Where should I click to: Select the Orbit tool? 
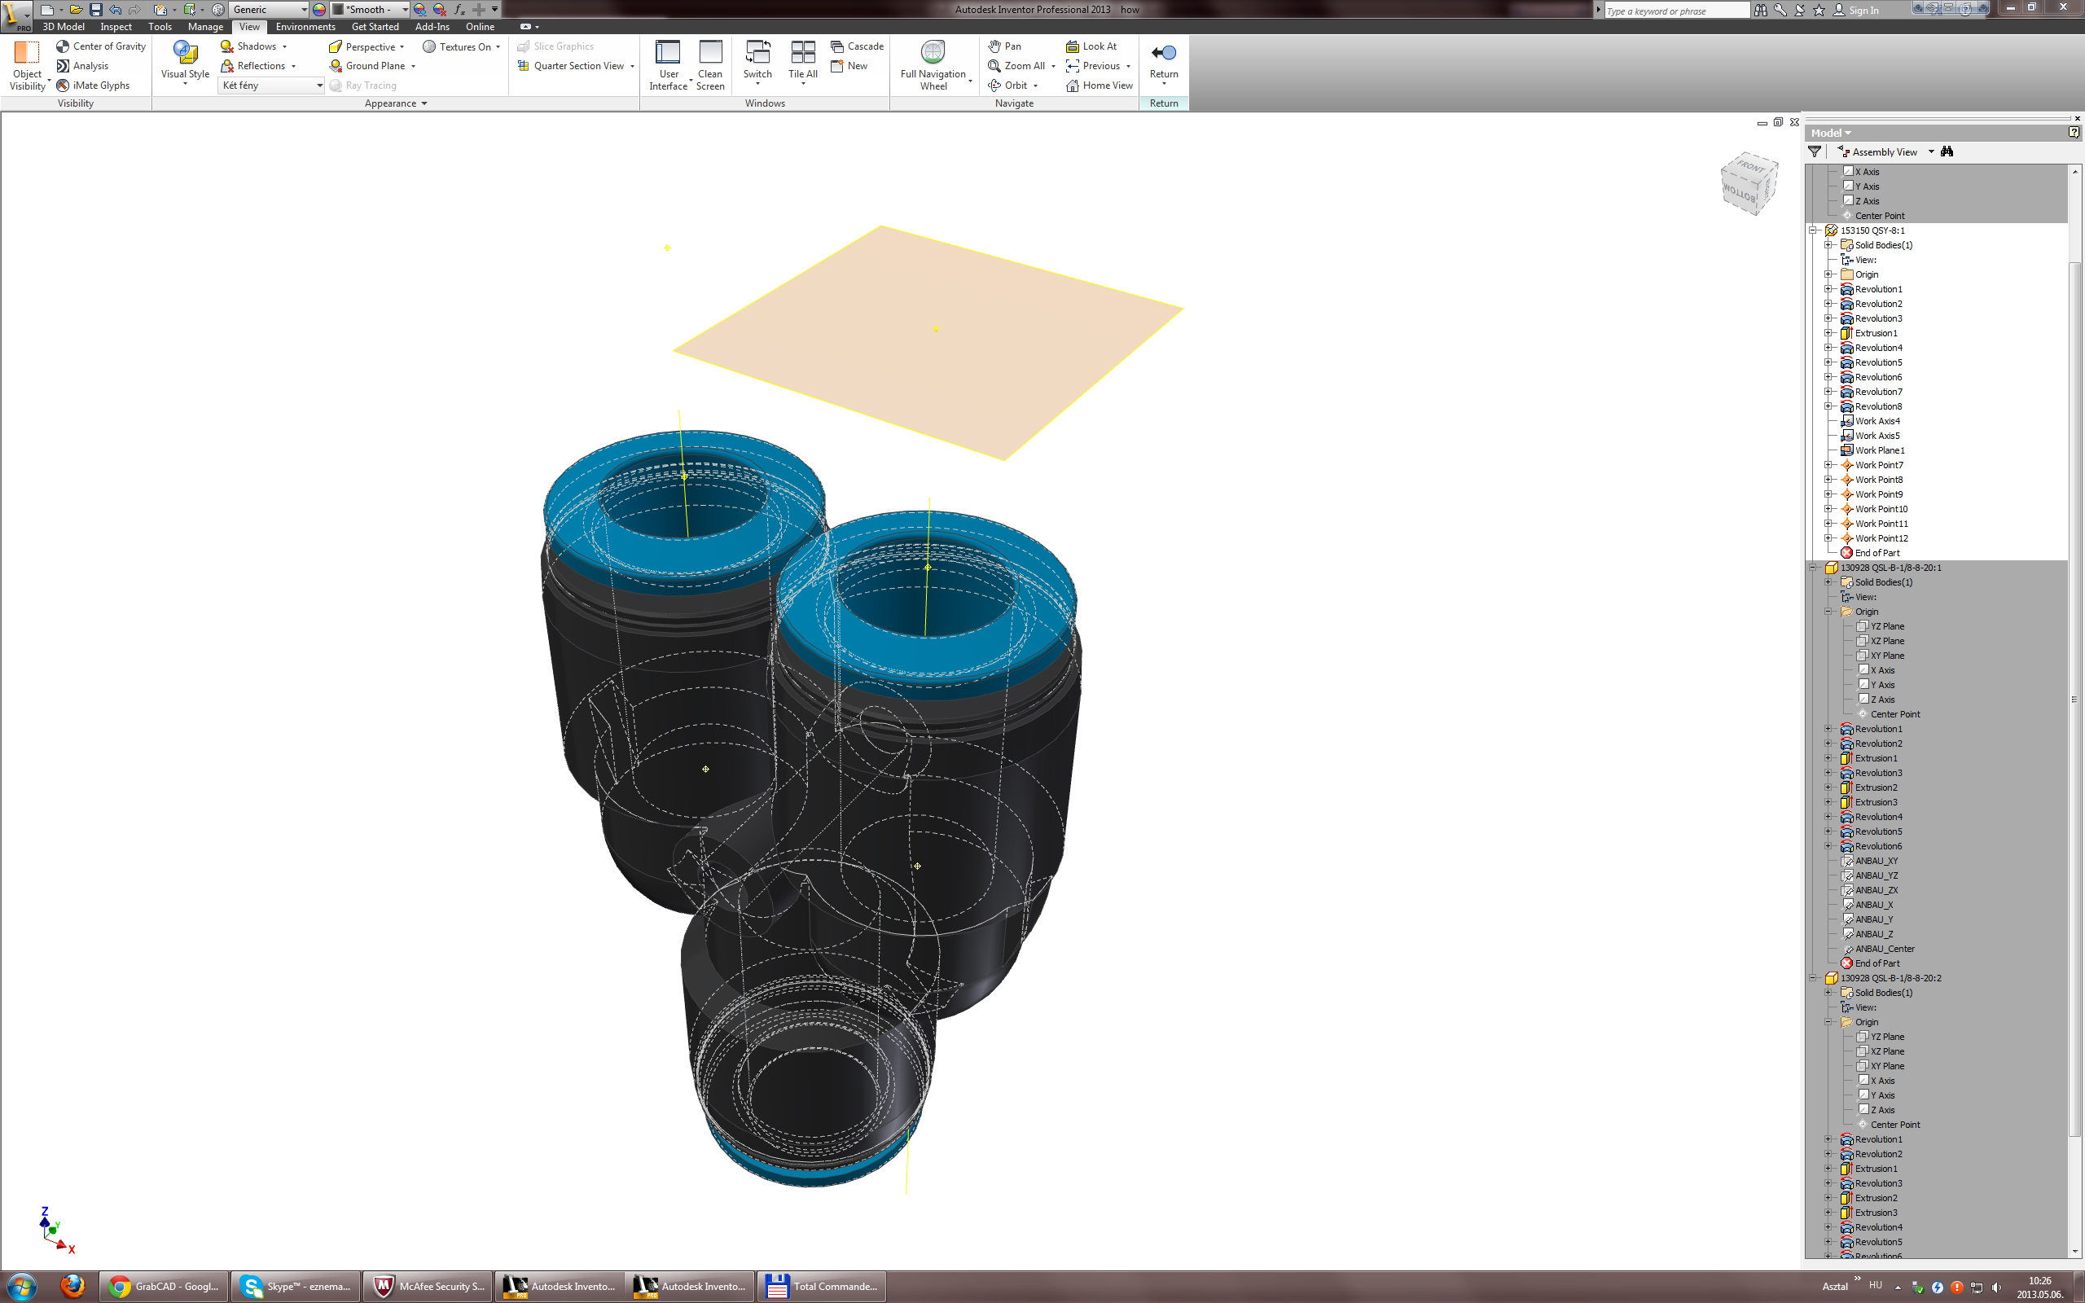[1008, 86]
